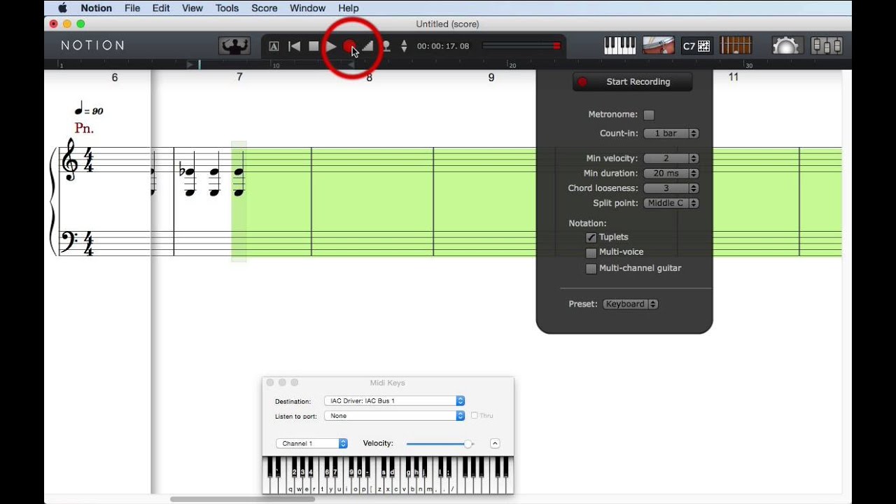Click the horizontal scrollbar at bottom of score
This screenshot has width=896, height=504.
pyautogui.click(x=242, y=499)
